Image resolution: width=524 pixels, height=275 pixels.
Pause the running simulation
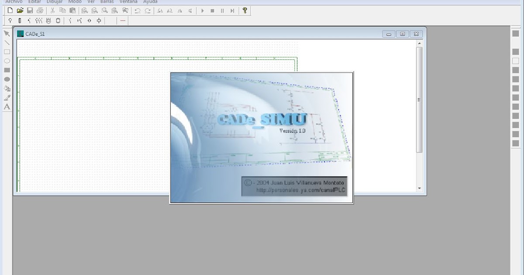[223, 10]
